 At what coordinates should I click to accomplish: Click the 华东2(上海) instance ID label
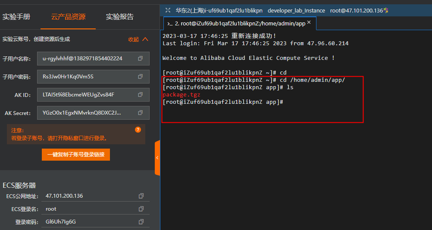coord(219,11)
